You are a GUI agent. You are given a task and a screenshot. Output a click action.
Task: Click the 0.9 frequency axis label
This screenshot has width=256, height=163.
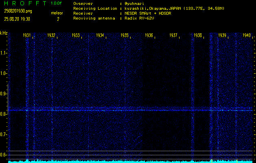point(3,94)
